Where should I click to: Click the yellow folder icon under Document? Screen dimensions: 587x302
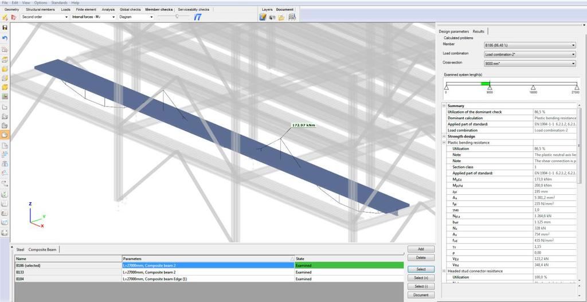point(281,17)
